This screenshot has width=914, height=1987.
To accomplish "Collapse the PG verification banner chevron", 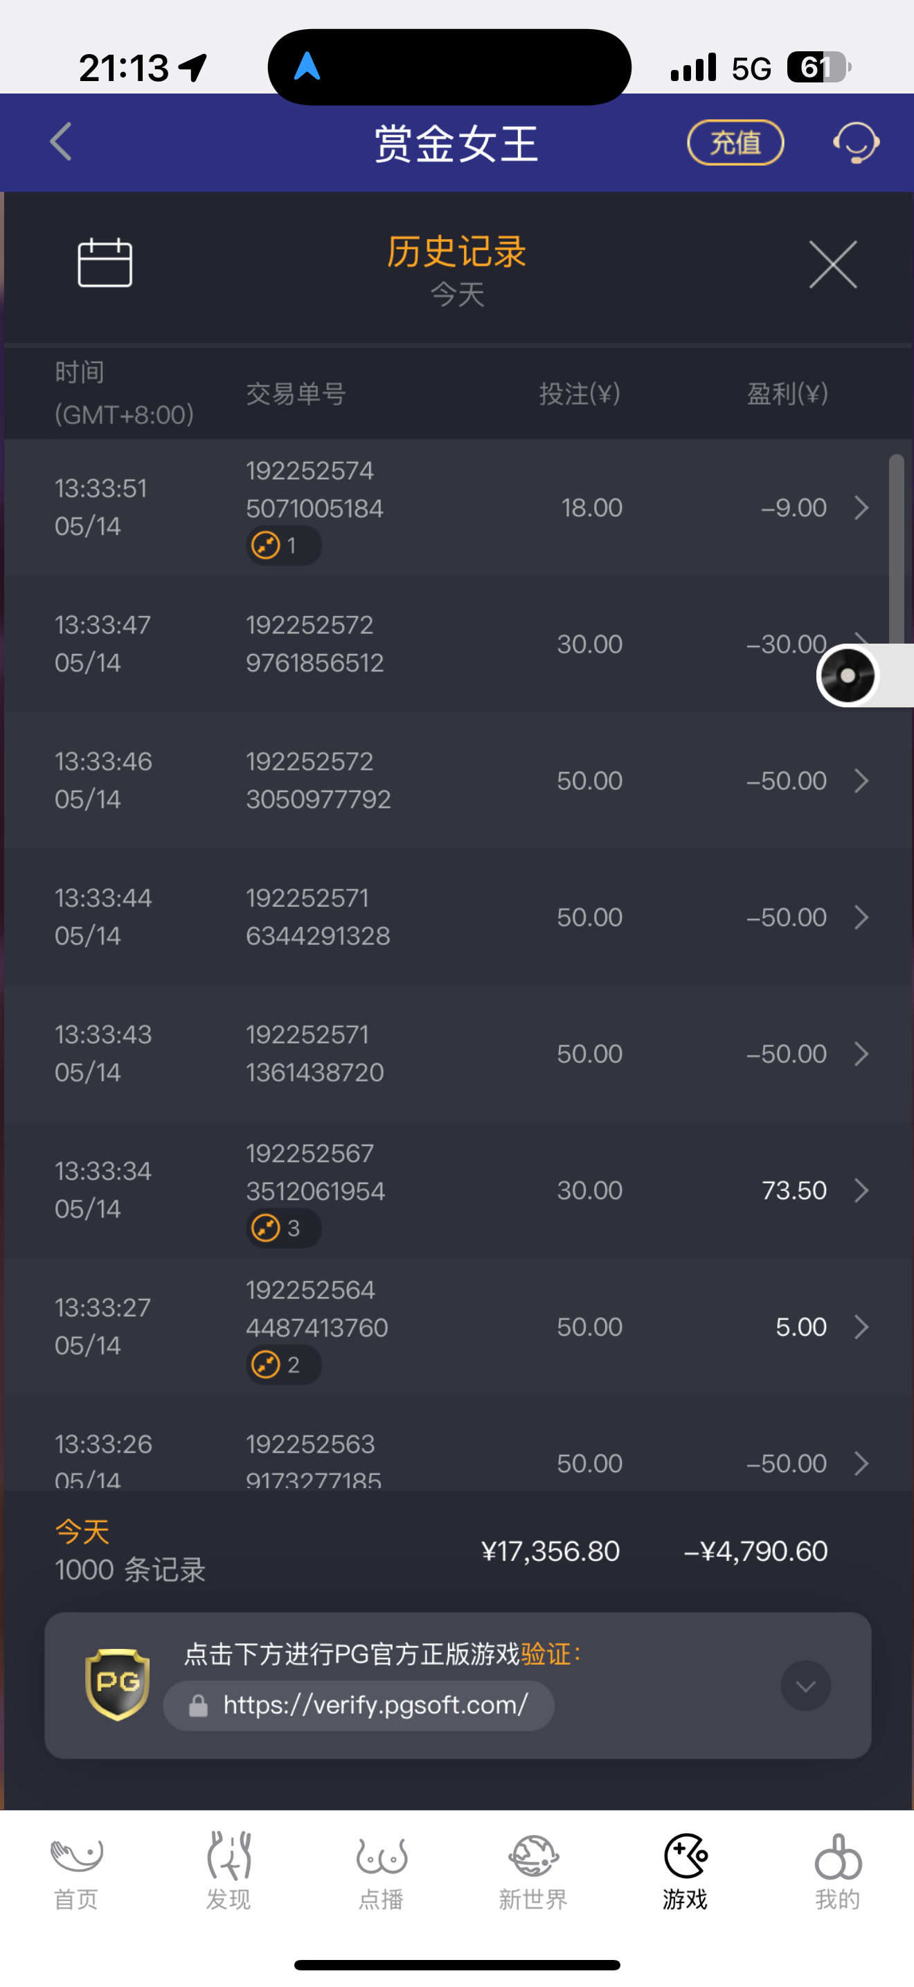I will click(x=805, y=1686).
